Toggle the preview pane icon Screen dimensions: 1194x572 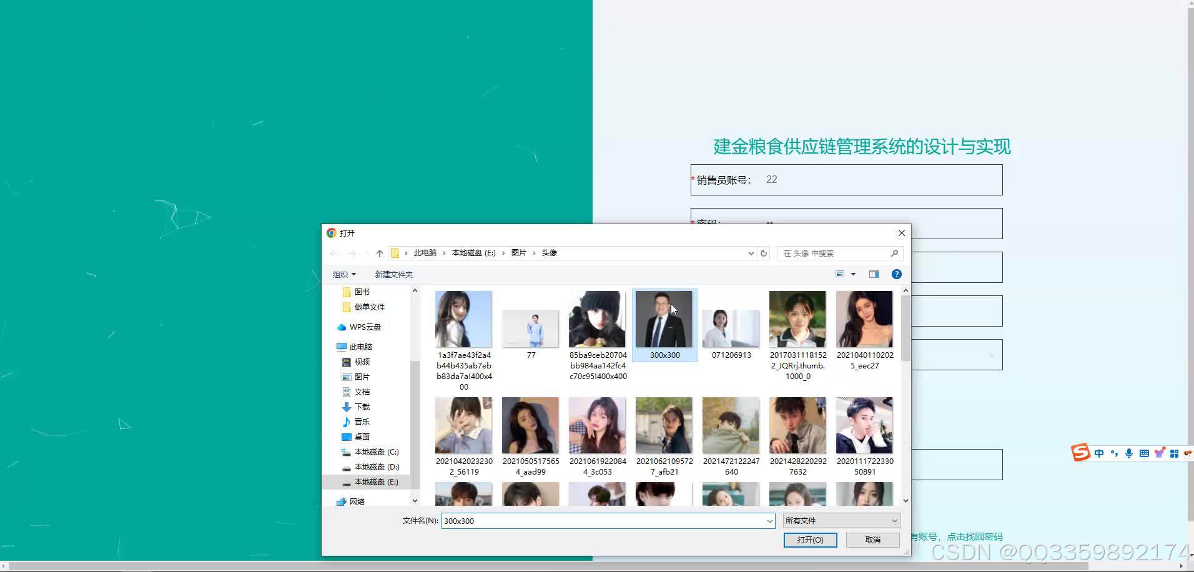click(x=874, y=274)
